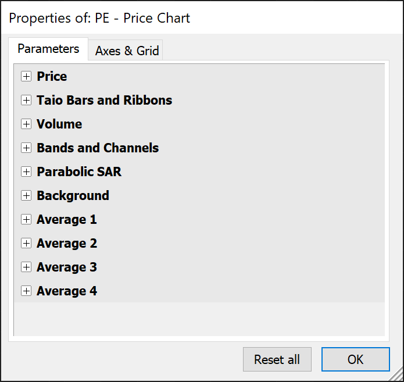Click the Background category name

73,195
